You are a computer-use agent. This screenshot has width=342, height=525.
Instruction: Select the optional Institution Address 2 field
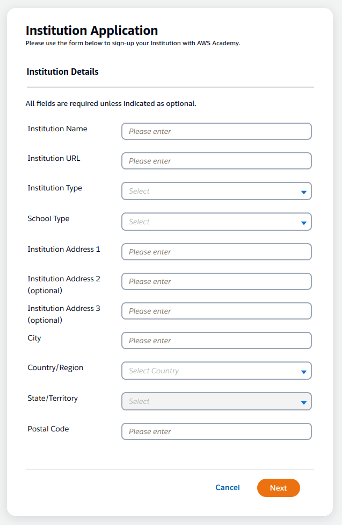[x=216, y=281]
